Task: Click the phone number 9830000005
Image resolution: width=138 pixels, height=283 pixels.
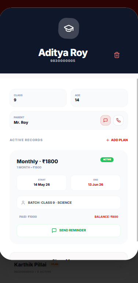Action: coord(63,61)
